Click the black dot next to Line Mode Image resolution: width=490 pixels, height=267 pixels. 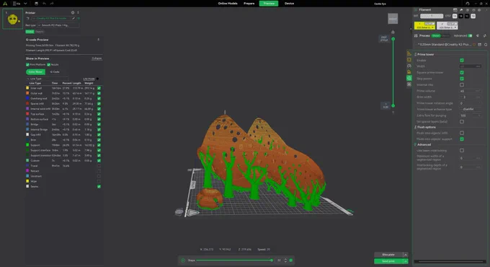tap(97, 79)
